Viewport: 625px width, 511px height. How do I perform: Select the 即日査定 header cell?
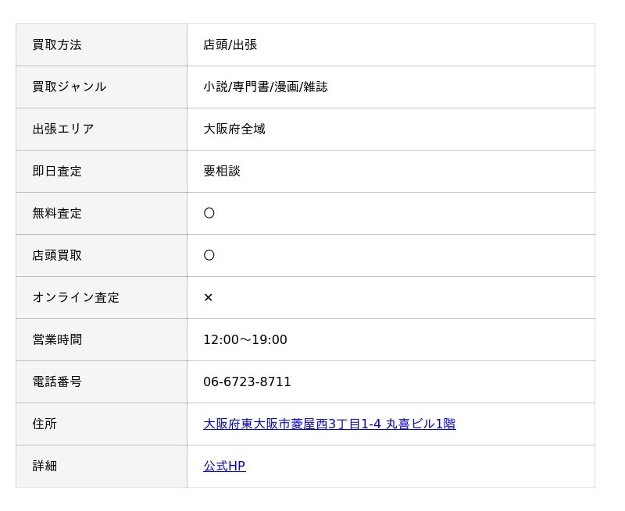tap(102, 172)
